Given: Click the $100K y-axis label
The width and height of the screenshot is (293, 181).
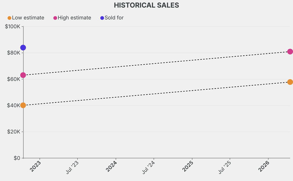Looking at the screenshot, I should coord(13,27).
